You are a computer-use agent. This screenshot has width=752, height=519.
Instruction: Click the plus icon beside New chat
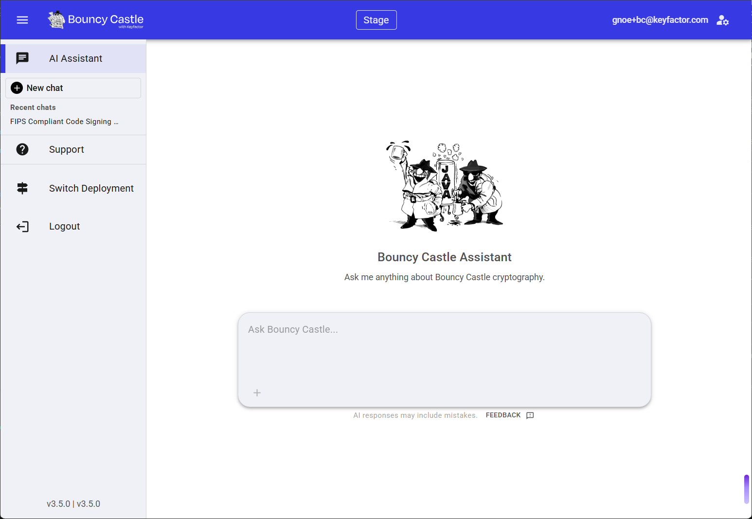(17, 88)
